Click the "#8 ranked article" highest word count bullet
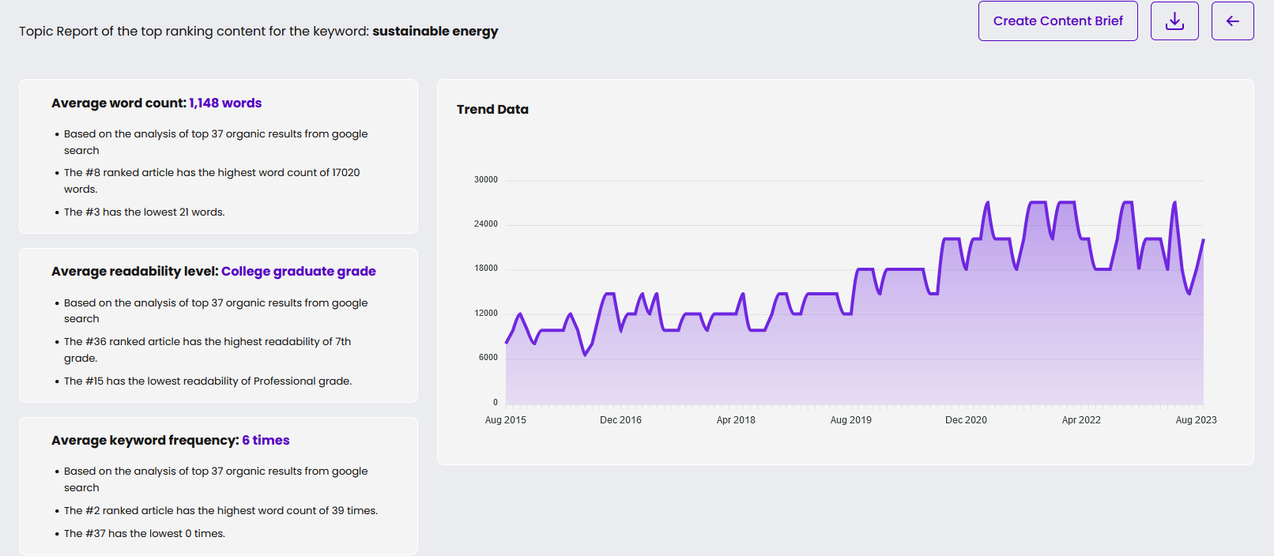This screenshot has height=556, width=1274. [x=211, y=173]
